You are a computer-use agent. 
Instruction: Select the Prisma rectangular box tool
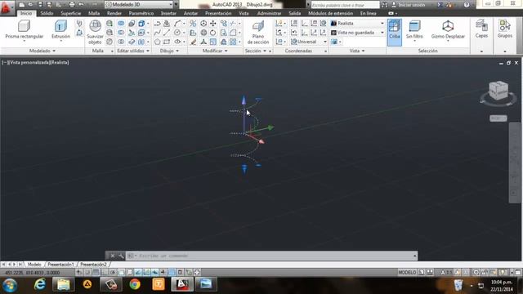24,29
